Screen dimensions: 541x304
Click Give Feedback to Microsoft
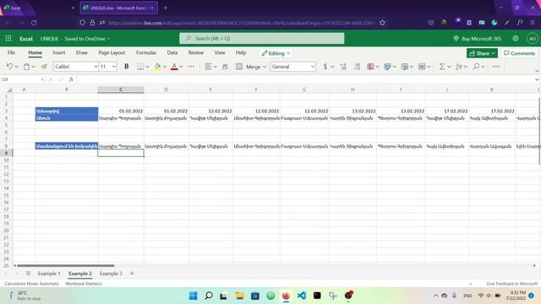[512, 284]
